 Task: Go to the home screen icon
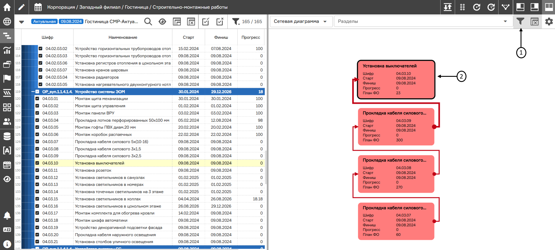pyautogui.click(x=7, y=7)
